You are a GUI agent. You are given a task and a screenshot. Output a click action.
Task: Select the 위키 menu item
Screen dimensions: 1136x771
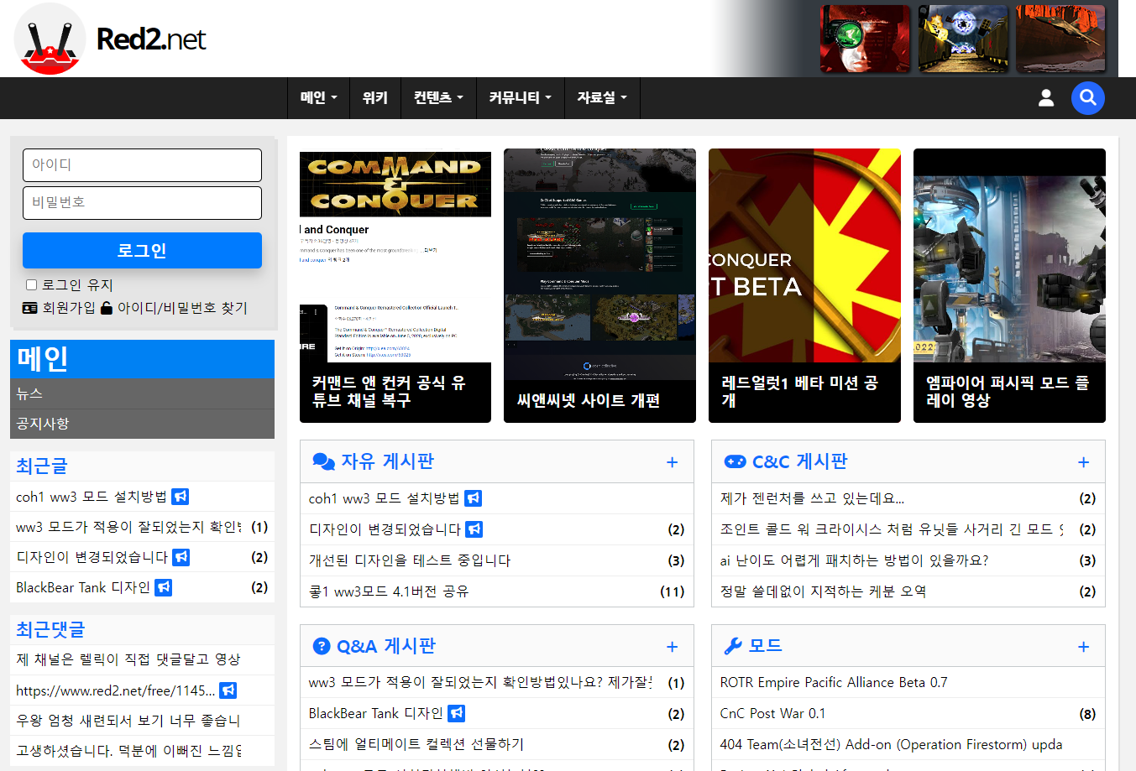click(375, 98)
